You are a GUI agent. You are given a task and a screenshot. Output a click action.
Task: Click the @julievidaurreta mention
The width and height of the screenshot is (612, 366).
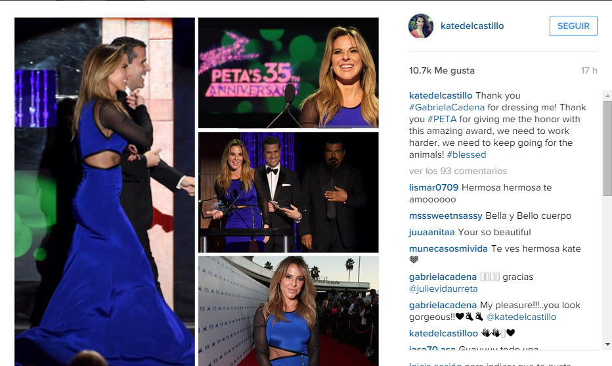click(443, 289)
